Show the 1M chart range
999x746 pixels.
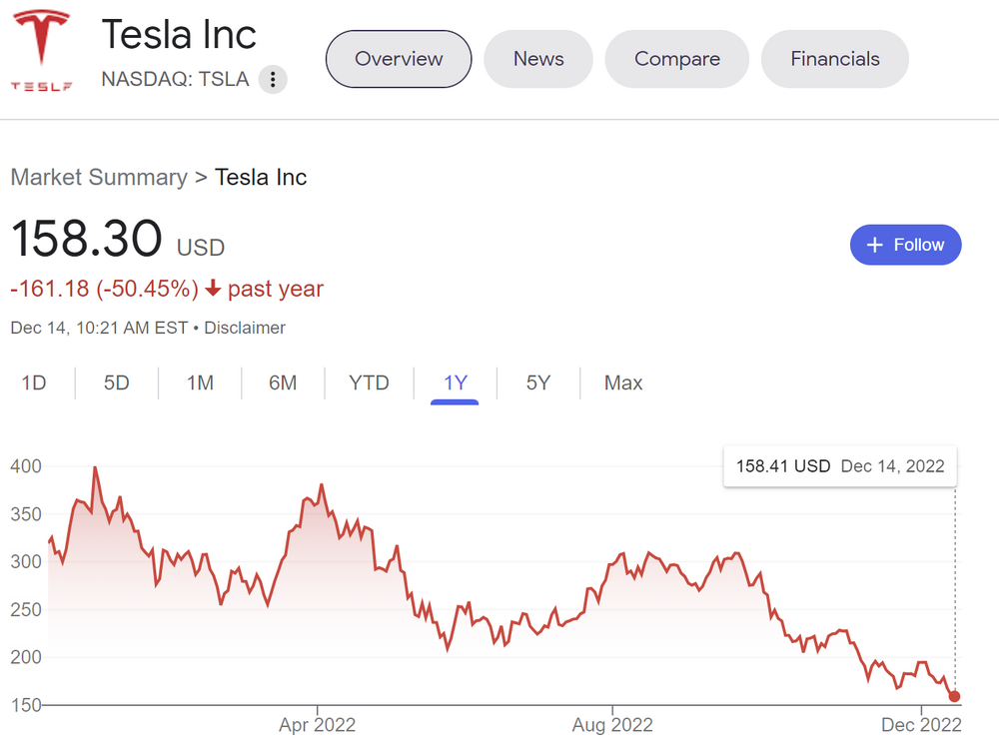[x=200, y=382]
